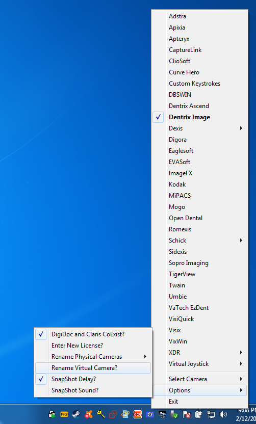Expand Rename Physical Cameras submenu

[x=93, y=357]
